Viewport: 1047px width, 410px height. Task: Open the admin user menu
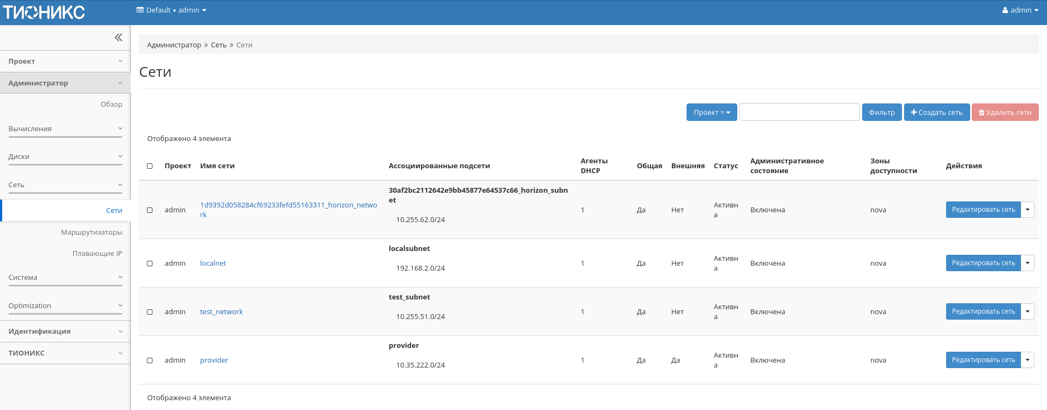(1020, 10)
